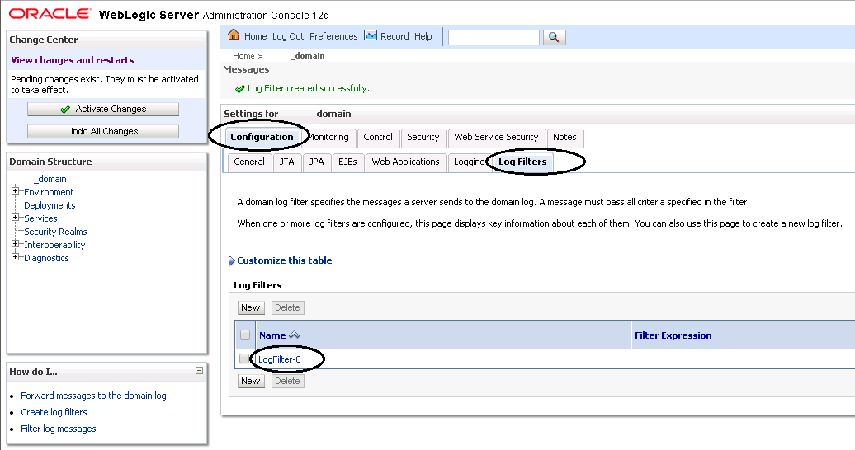Click the sort arrow next to Name column
Viewport: 855px width, 450px height.
tap(294, 335)
